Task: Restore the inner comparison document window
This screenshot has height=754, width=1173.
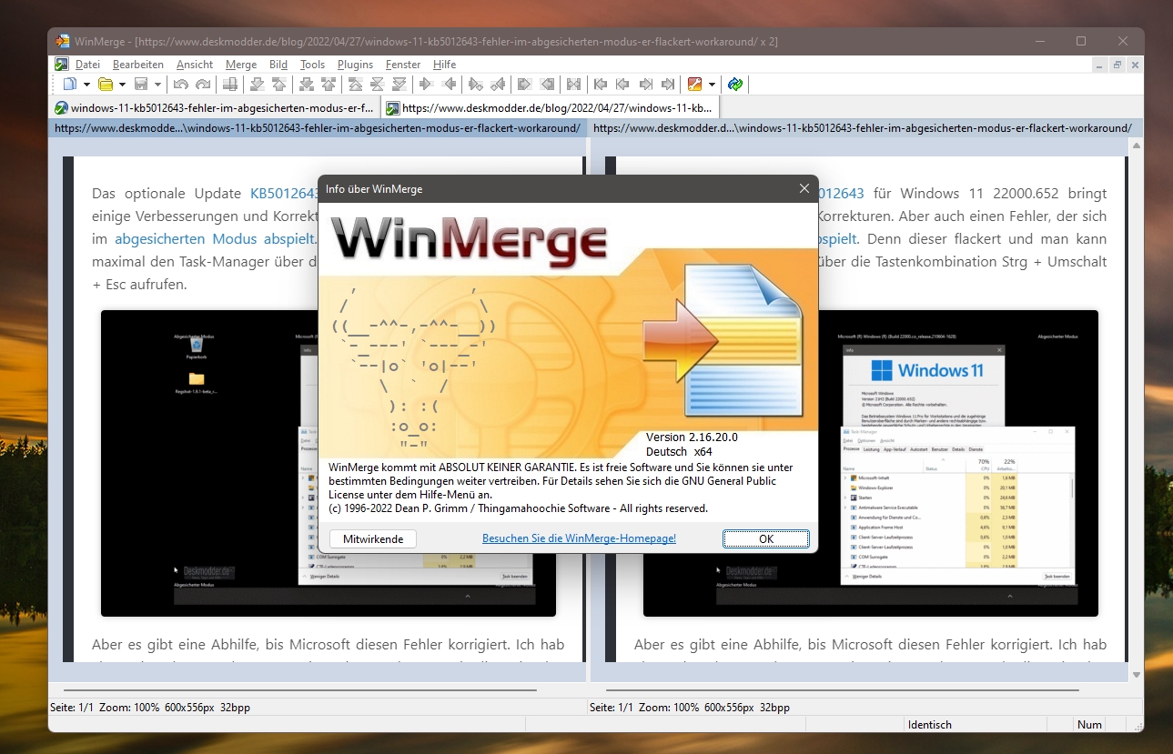Action: point(1117,65)
